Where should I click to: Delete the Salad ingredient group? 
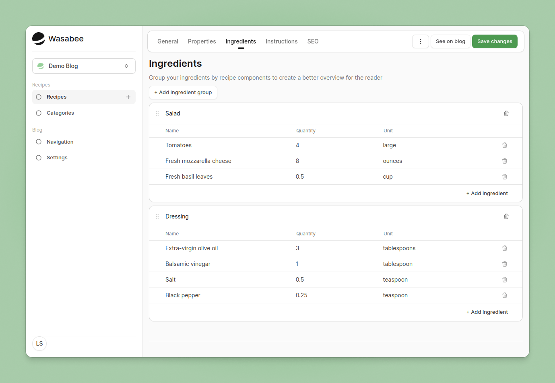506,113
